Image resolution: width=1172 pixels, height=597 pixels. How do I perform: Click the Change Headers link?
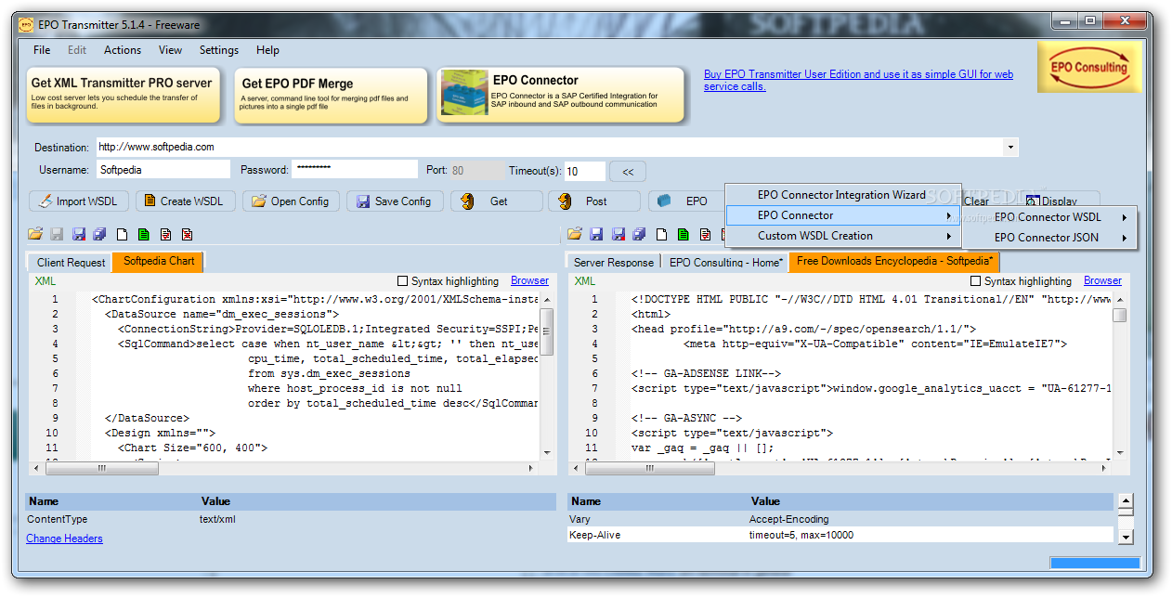coord(64,539)
